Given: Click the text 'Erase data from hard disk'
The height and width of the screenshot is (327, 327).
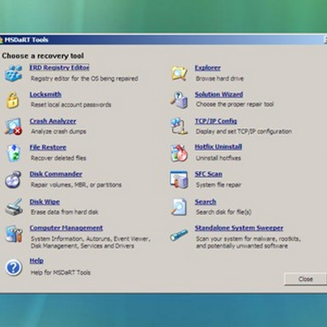Looking at the screenshot, I should 65,212.
